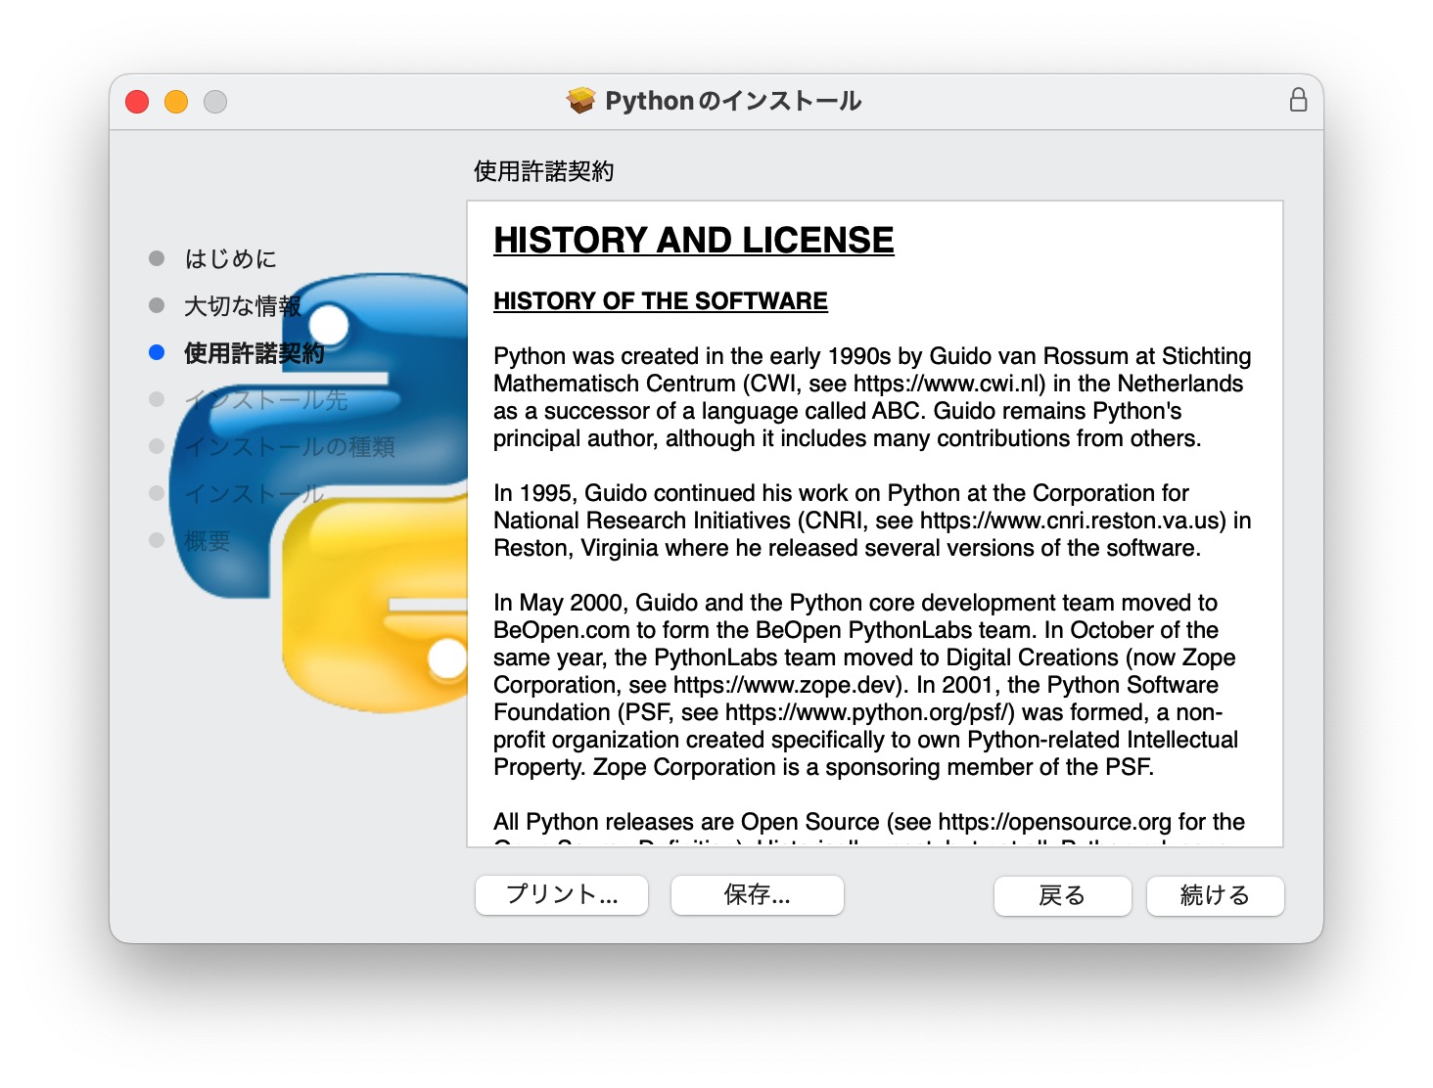Click the HISTORY AND LICENSE heading
Screen dimensions: 1433x1088
pyautogui.click(x=693, y=241)
